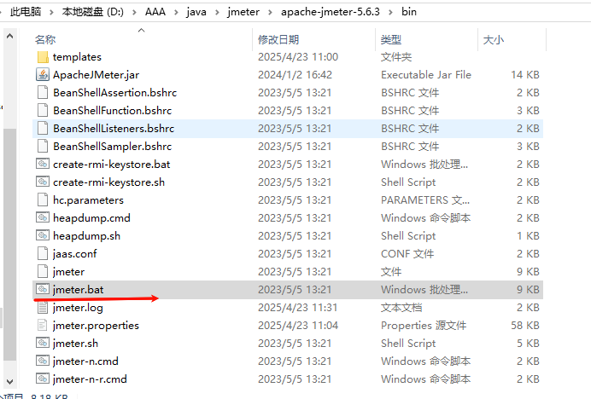
Task: Select the templates folder icon
Action: pyautogui.click(x=43, y=57)
